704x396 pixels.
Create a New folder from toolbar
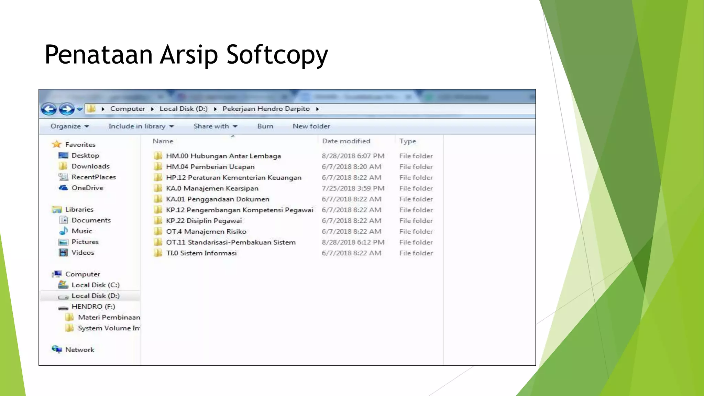point(311,126)
